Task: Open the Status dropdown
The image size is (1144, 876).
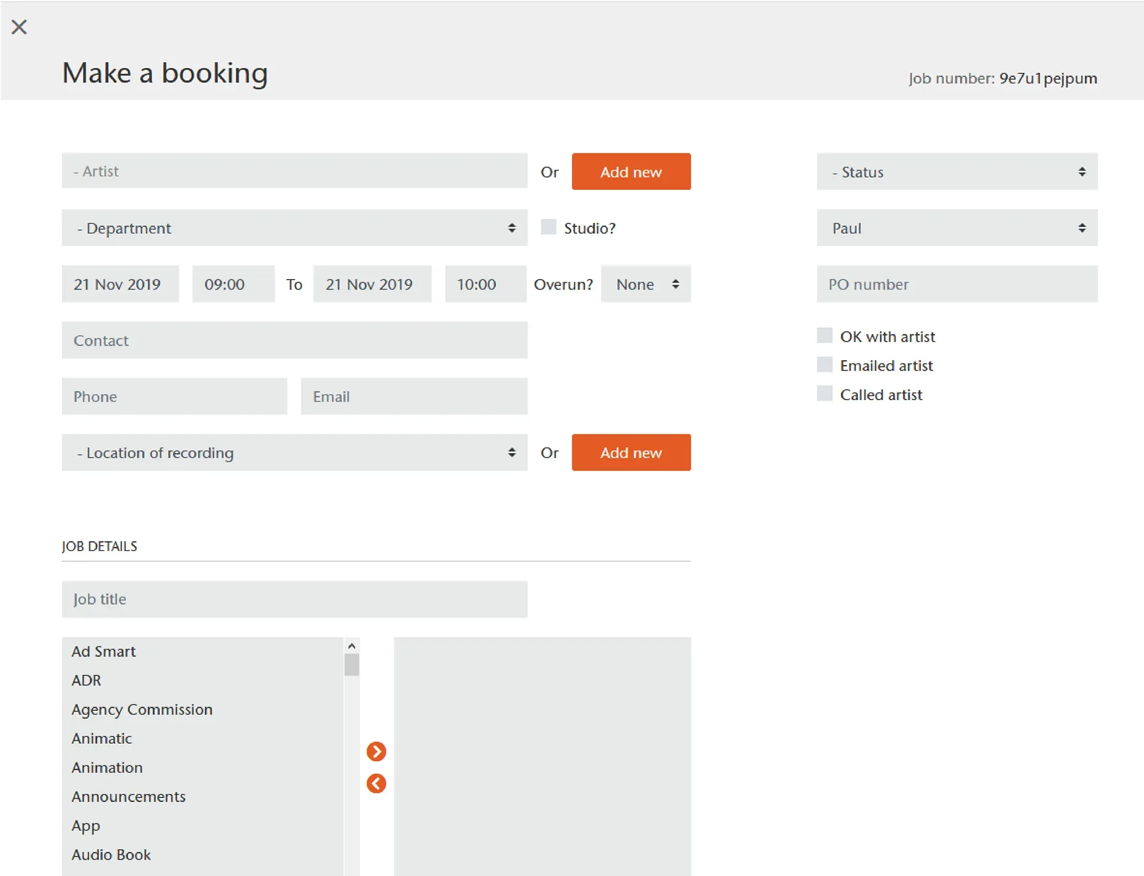Action: tap(958, 172)
